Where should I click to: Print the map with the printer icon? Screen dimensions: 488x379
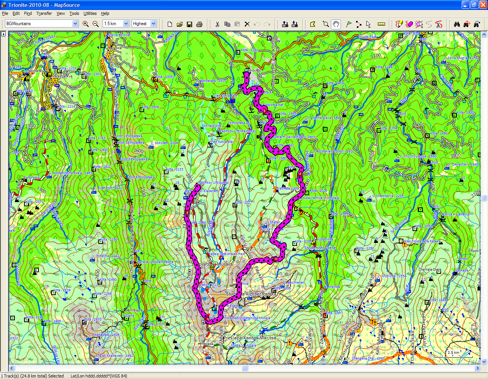pos(199,24)
